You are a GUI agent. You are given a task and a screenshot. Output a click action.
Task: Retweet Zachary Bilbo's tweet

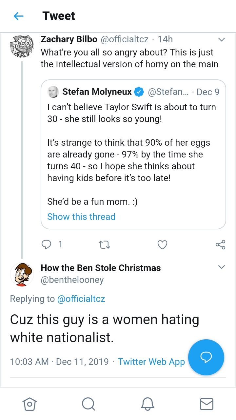click(105, 245)
